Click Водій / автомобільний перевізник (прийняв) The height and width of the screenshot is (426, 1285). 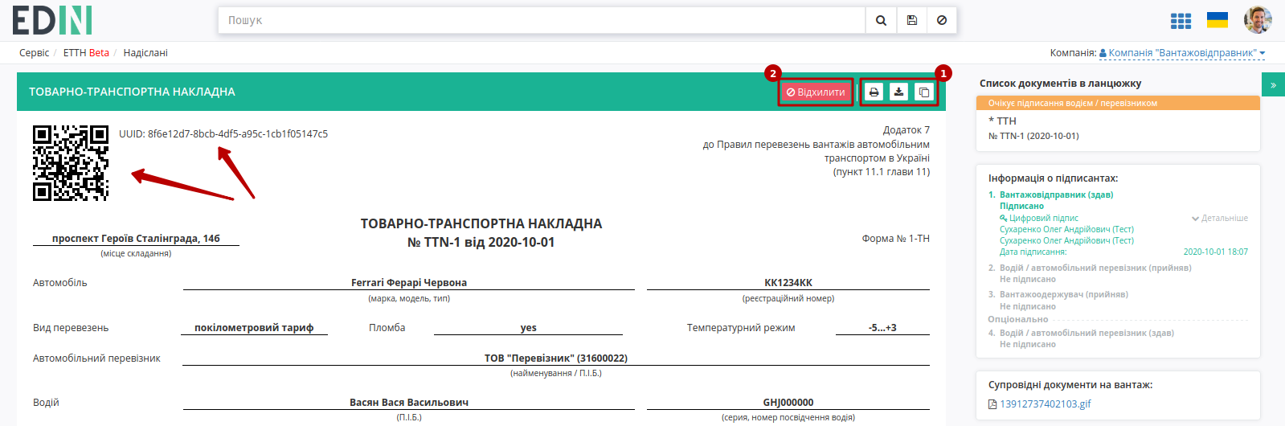point(1095,268)
